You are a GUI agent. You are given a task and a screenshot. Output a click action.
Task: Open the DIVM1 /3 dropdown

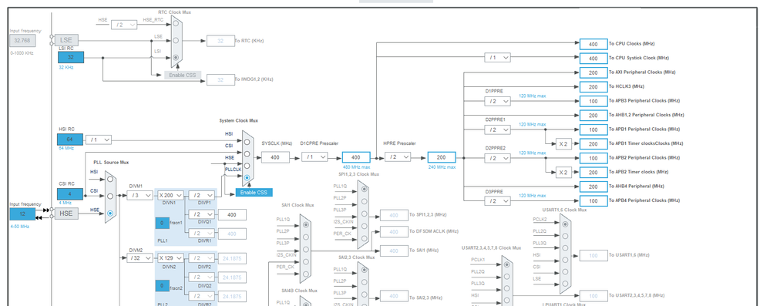coord(140,196)
